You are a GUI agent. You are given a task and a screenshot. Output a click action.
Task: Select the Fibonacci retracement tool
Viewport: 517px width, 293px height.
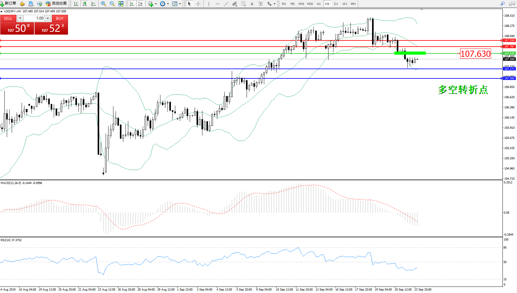click(244, 4)
